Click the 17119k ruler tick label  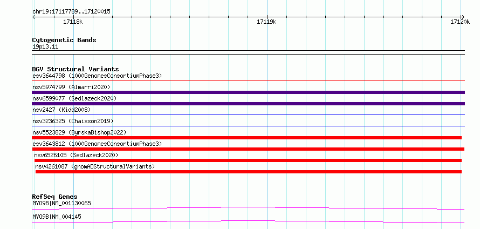[x=266, y=22]
